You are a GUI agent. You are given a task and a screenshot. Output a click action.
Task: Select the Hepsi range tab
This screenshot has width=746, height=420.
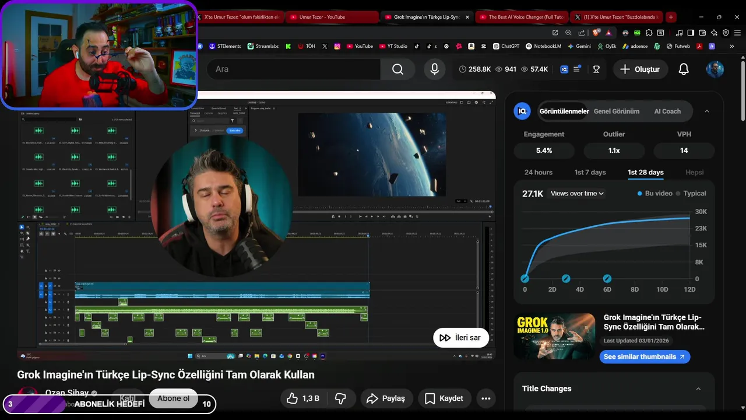pyautogui.click(x=695, y=172)
